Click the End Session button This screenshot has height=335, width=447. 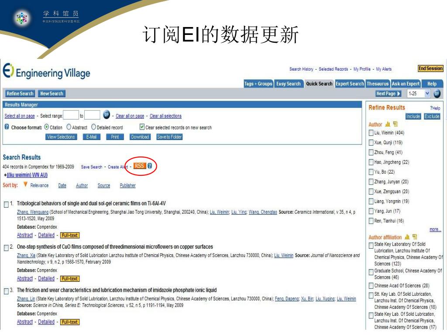coord(430,68)
